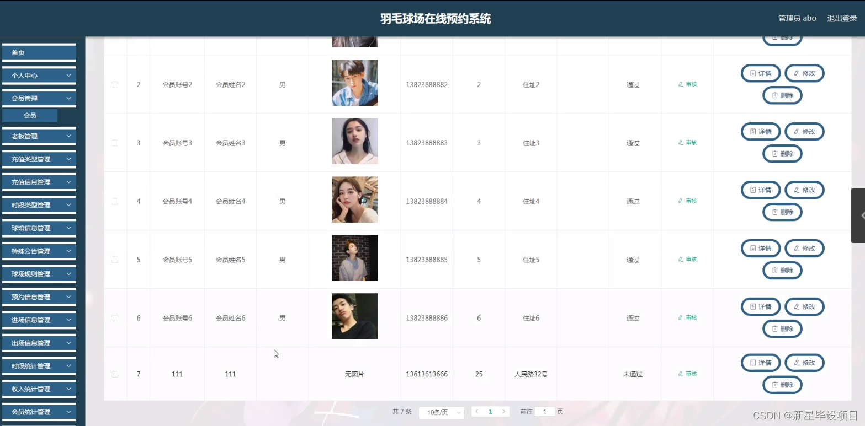865x426 pixels.
Task: Select the 会员 submenu item in sidebar
Action: (x=30, y=115)
